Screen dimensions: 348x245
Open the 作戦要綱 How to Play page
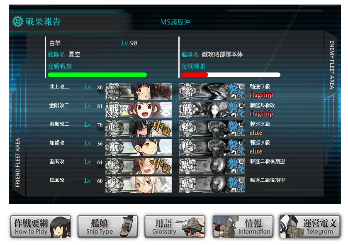41,226
